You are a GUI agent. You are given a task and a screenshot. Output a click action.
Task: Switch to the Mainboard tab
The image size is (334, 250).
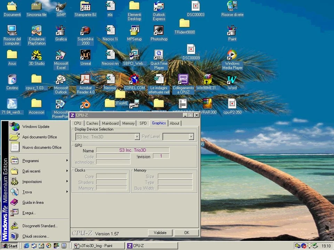pyautogui.click(x=110, y=123)
